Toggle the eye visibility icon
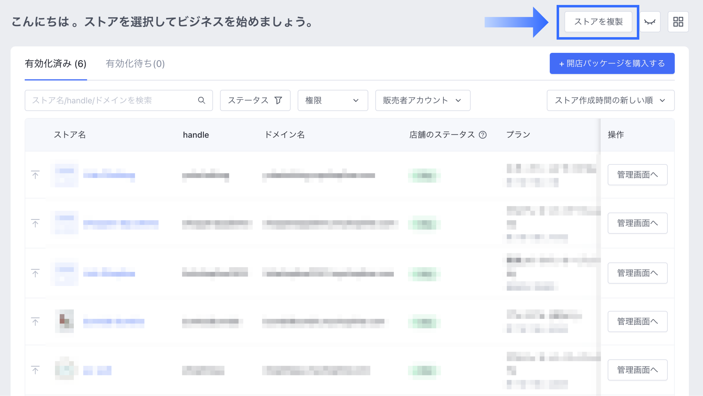 pyautogui.click(x=650, y=22)
